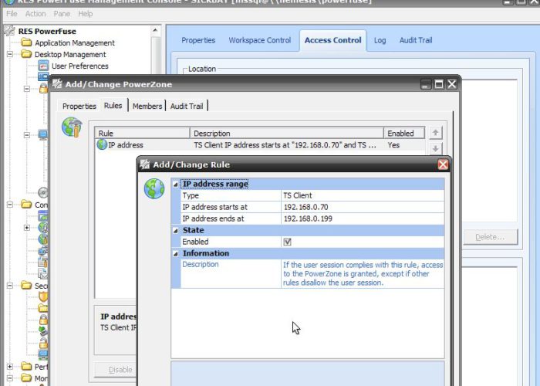Viewport: 540px width, 386px height.
Task: Select Members tab in PowerZone dialog
Action: pos(147,107)
